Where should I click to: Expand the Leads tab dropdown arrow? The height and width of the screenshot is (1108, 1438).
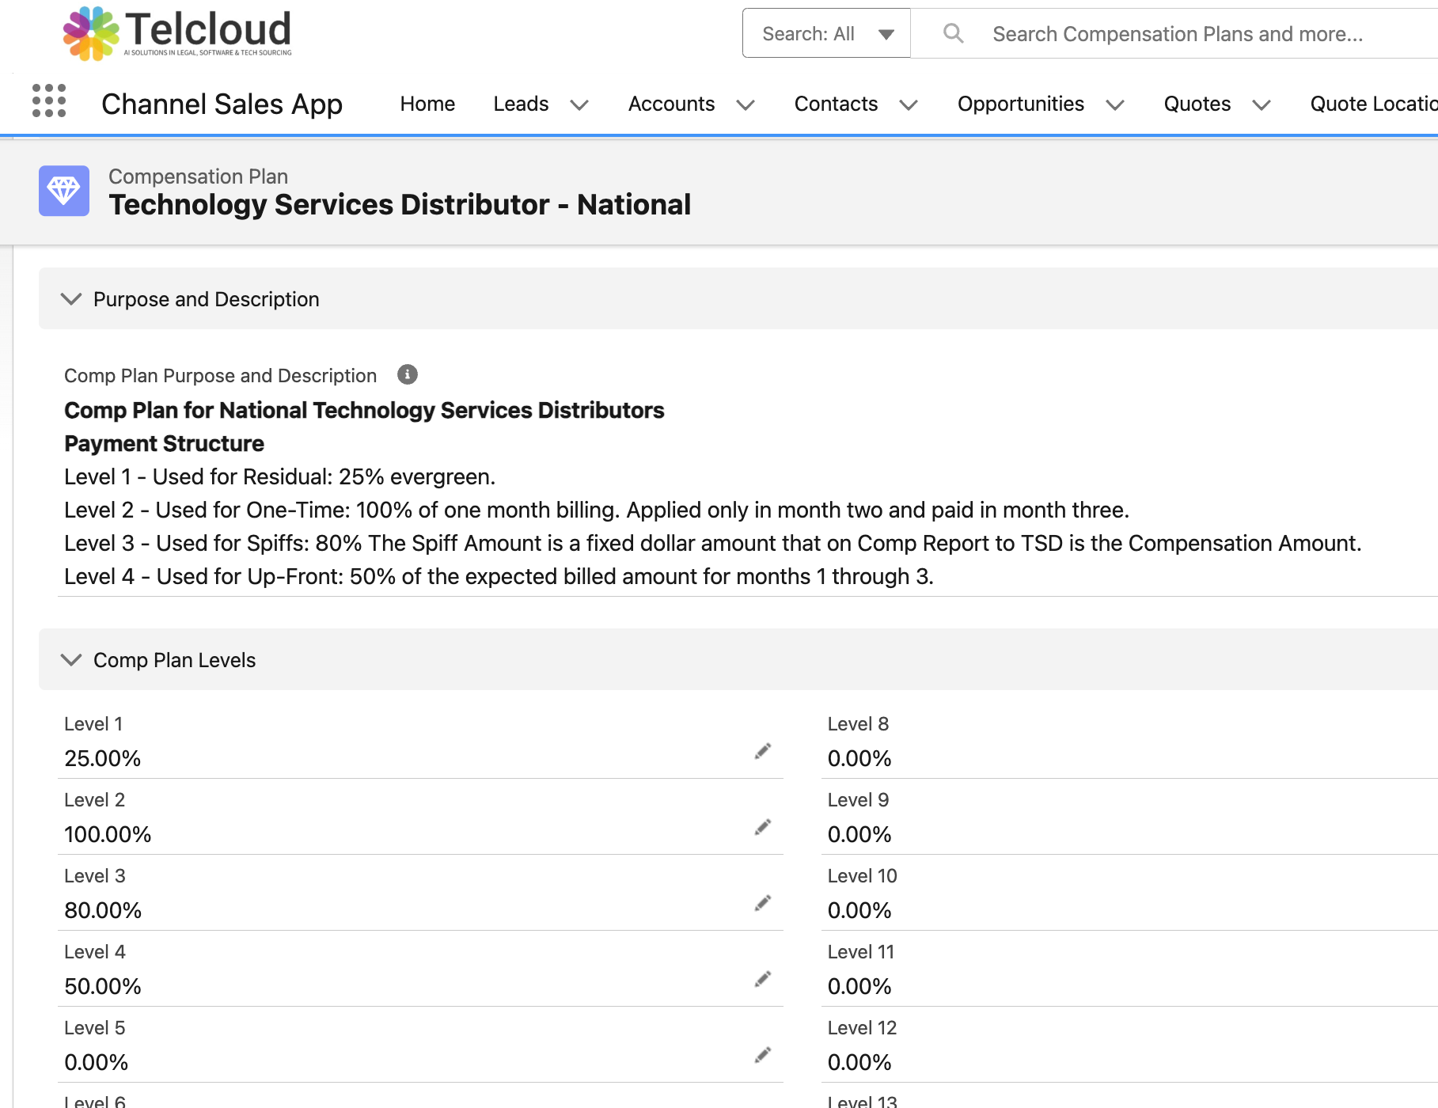[x=579, y=104]
